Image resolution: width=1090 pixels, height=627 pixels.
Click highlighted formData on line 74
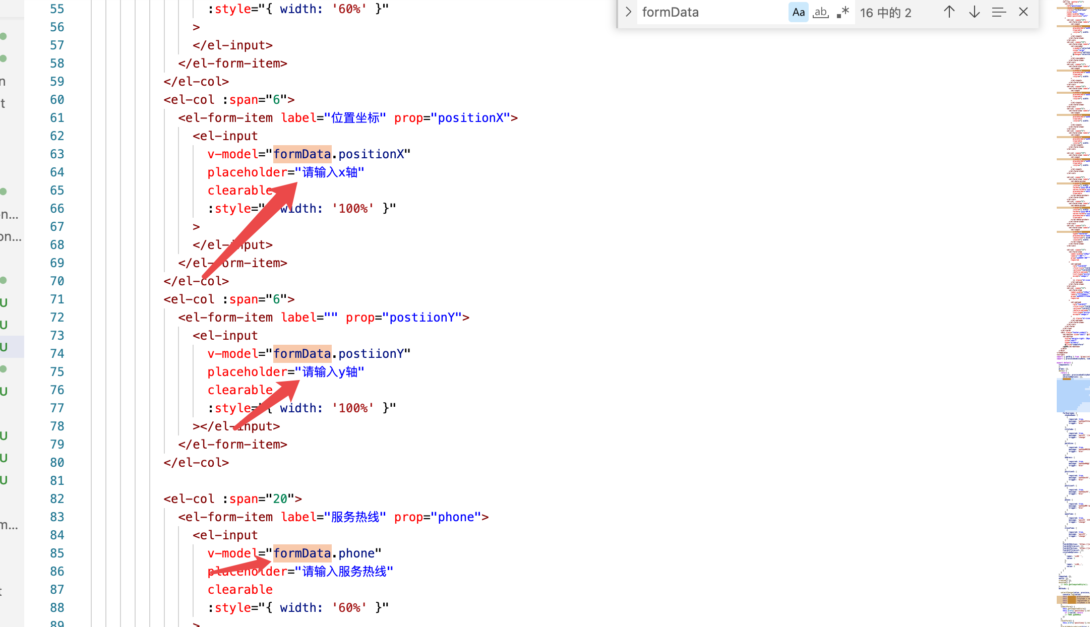point(302,354)
